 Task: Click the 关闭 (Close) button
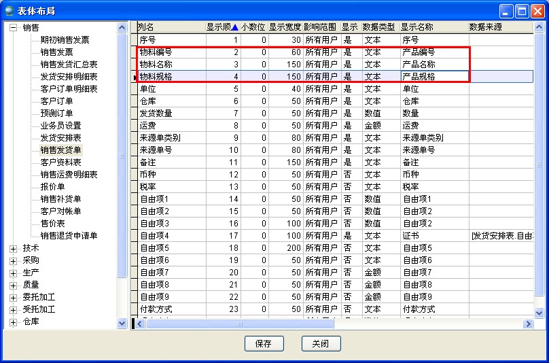[321, 344]
